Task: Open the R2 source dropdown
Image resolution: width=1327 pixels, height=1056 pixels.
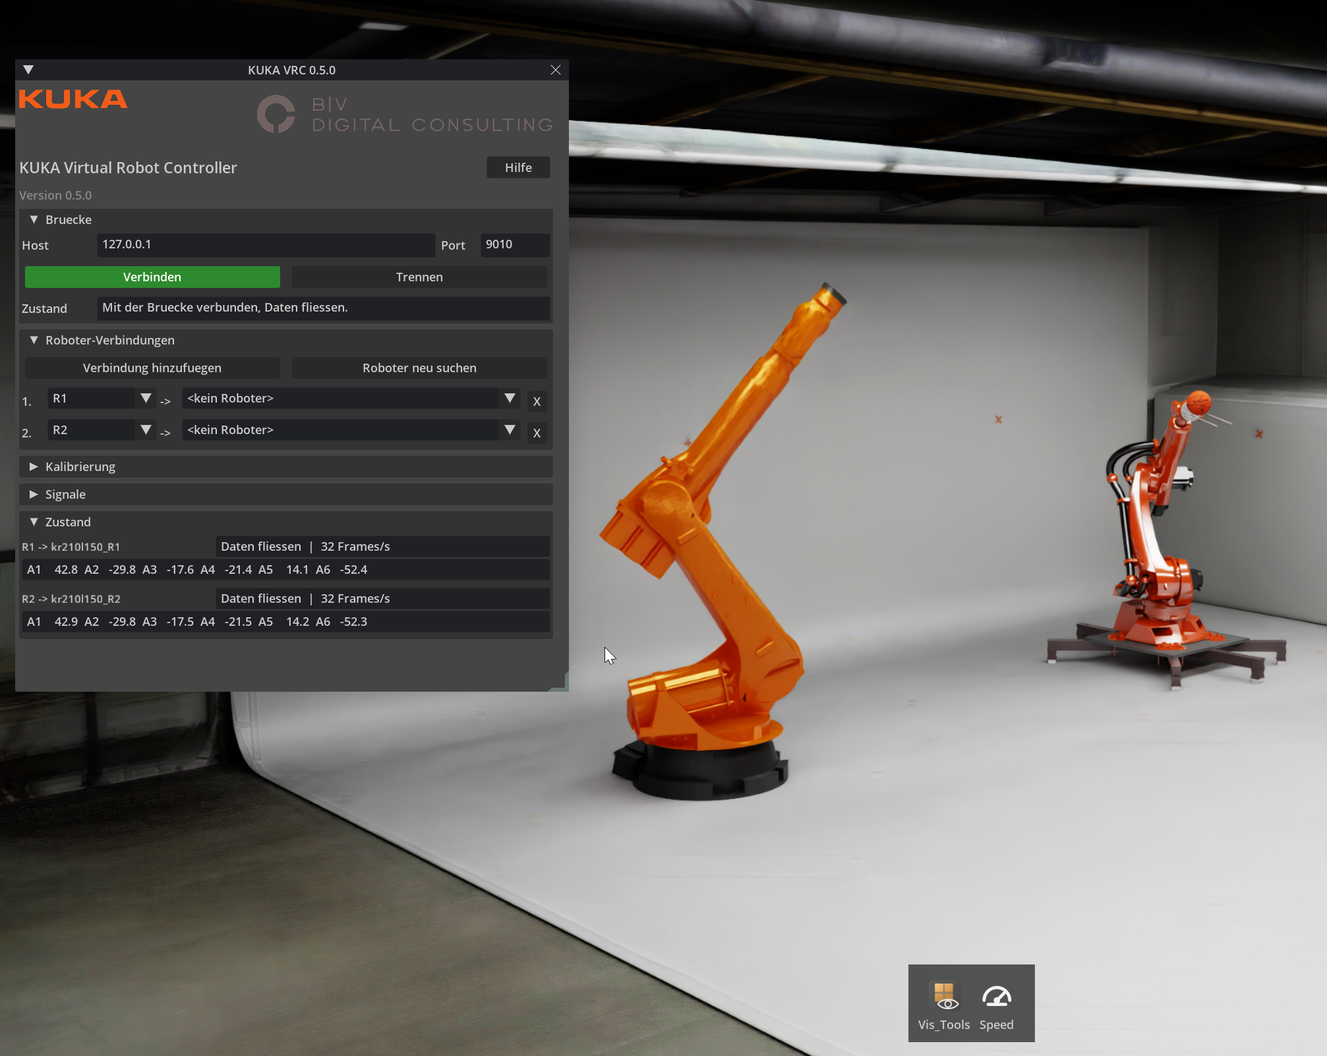Action: [x=102, y=430]
